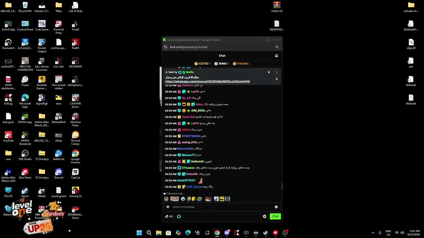Image resolution: width=424 pixels, height=238 pixels.
Task: Select Discord desktop shortcut
Action: (59, 174)
